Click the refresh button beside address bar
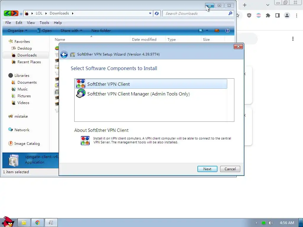This screenshot has width=303, height=227. (x=157, y=13)
